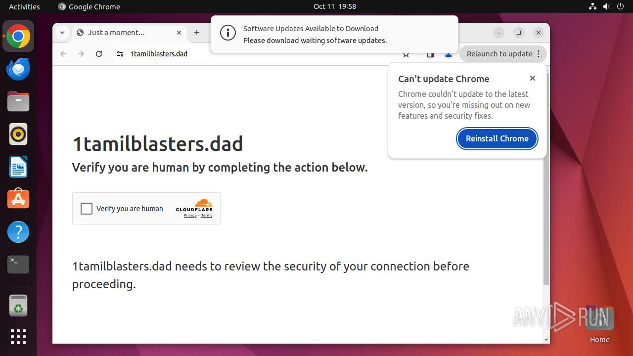Click the 1tamilblasters.dad page heading
633x356 pixels.
coord(158,144)
